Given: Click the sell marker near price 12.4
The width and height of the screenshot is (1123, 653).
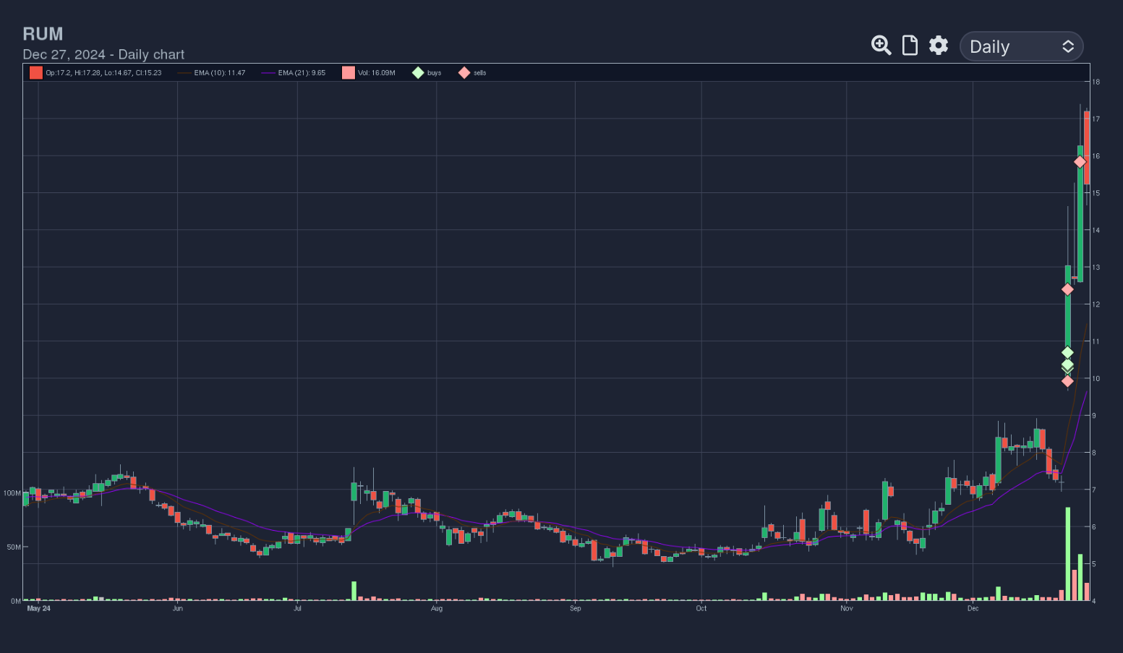Looking at the screenshot, I should [1067, 289].
